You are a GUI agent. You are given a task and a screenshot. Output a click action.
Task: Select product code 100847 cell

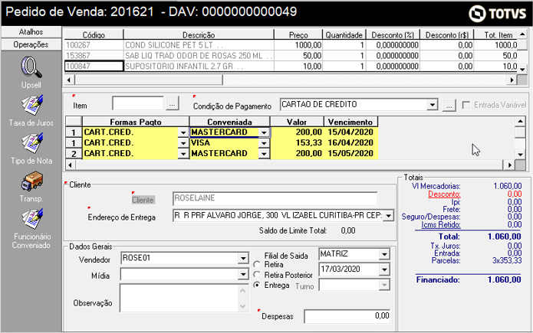[94, 66]
